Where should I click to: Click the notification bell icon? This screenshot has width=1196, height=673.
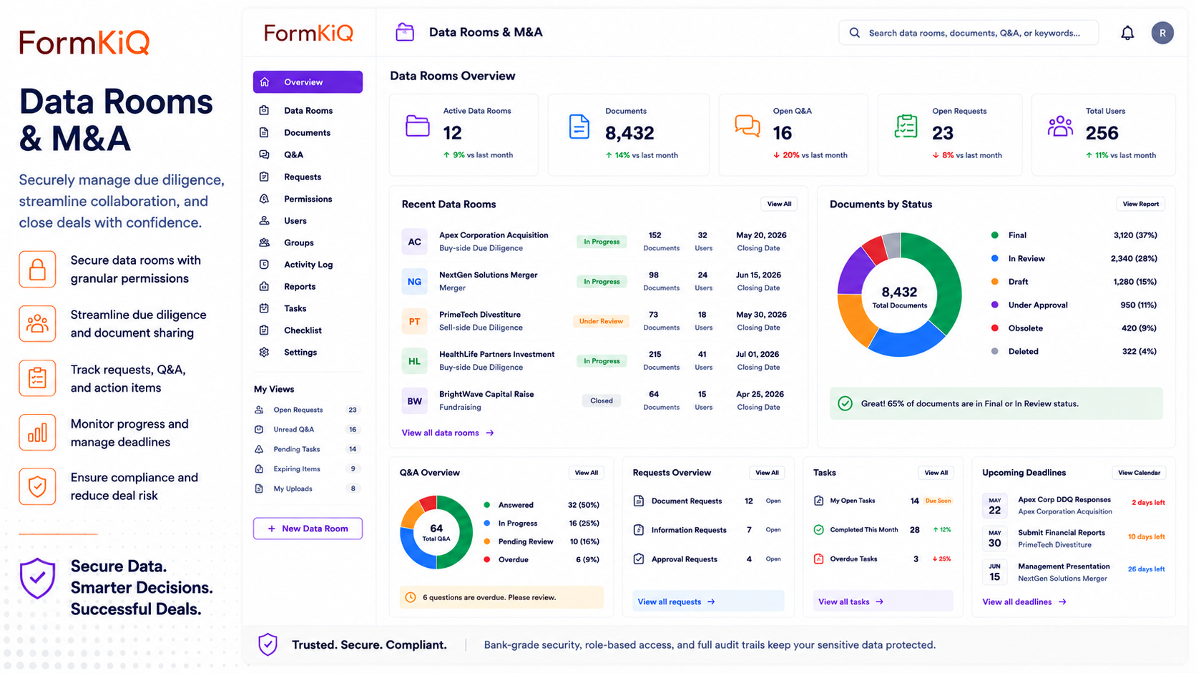1127,33
